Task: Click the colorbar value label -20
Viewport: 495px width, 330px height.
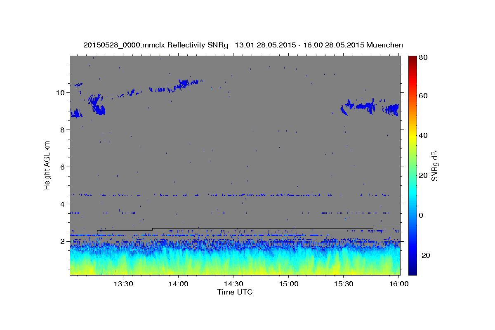Action: 424,255
